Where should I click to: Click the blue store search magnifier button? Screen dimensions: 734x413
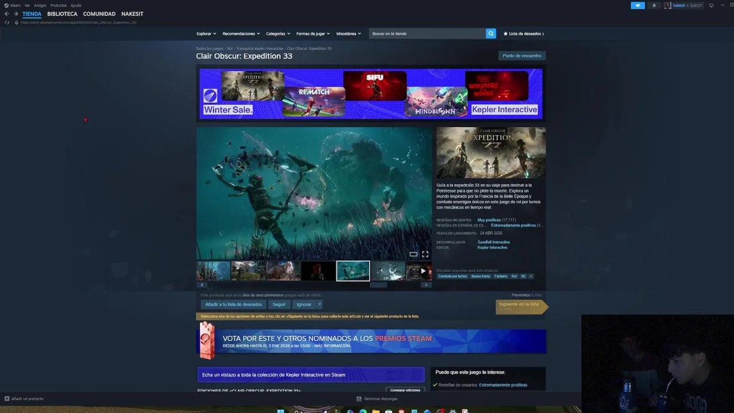(491, 34)
